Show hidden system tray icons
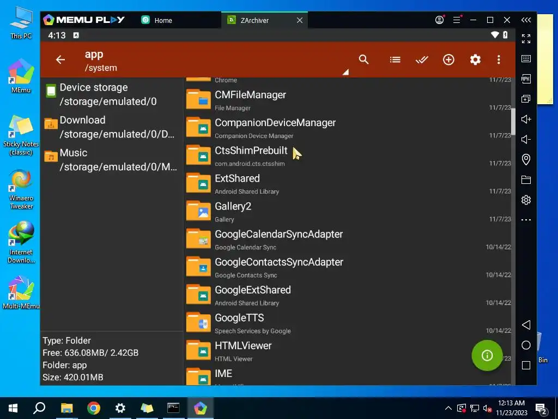 (x=448, y=408)
